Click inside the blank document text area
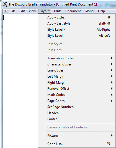Viewport: 116px width, 148px height. click(20, 80)
